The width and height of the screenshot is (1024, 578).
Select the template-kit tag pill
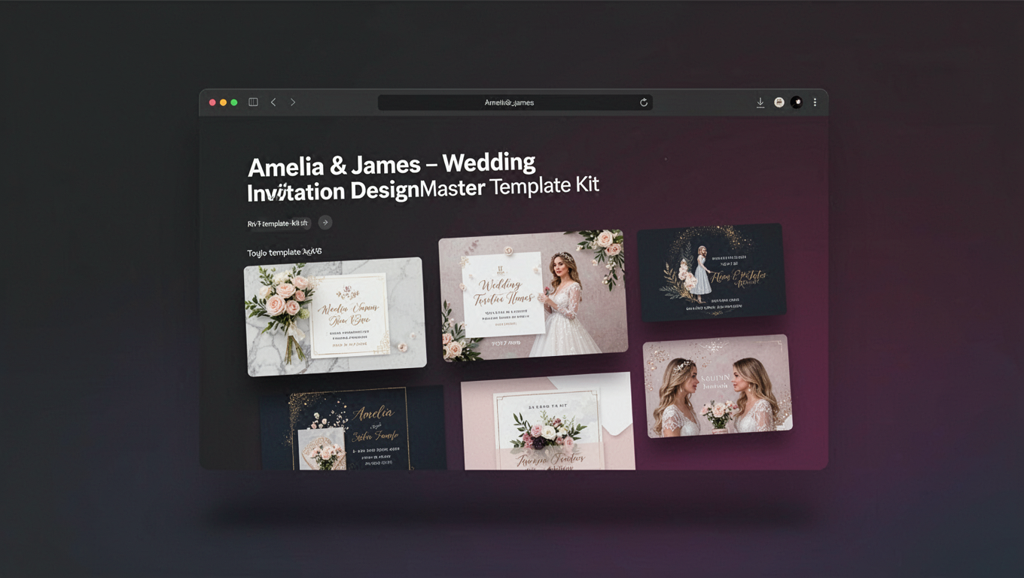coord(277,222)
